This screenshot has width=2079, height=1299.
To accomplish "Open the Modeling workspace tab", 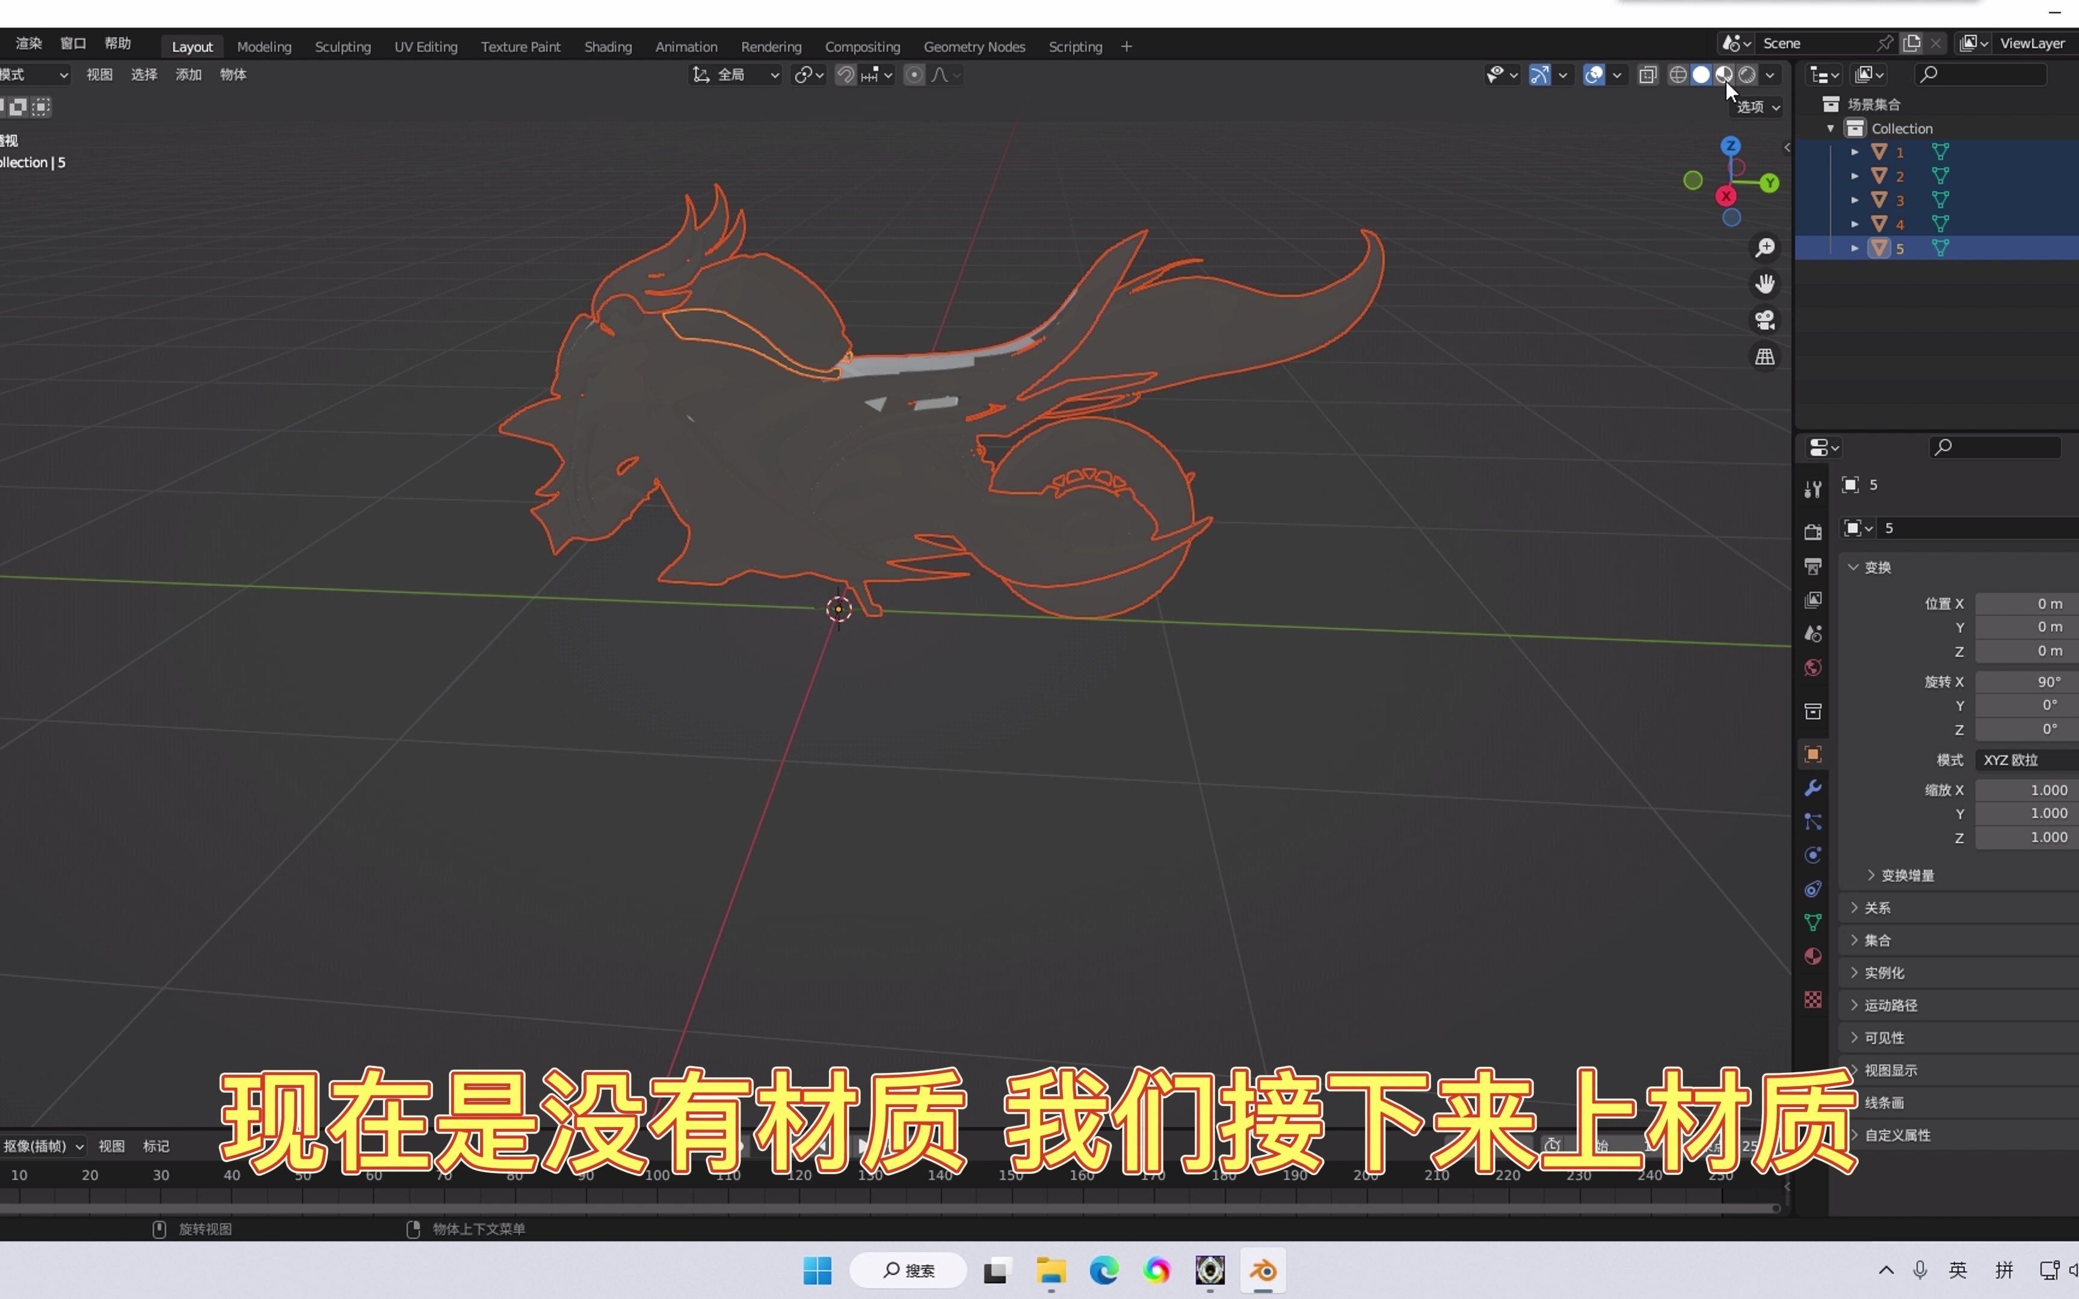I will 263,46.
